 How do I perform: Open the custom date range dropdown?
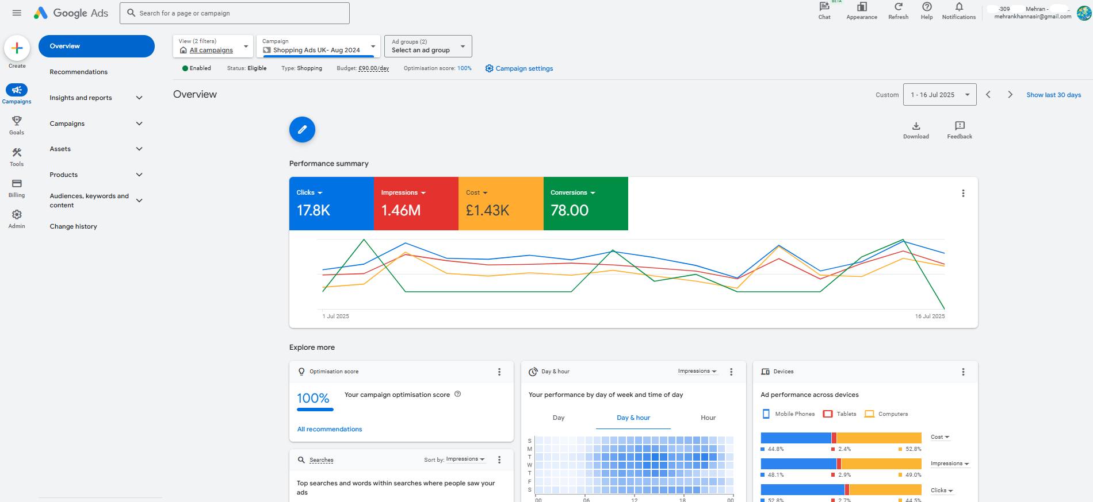[x=940, y=95]
